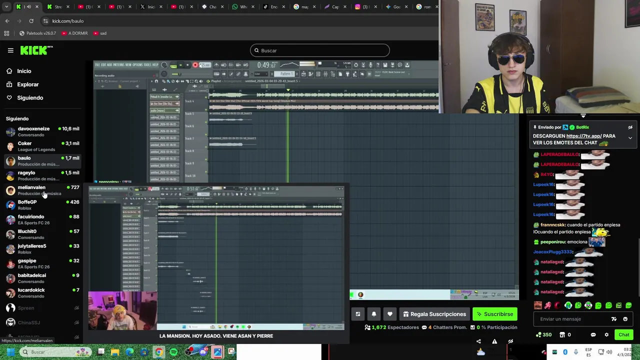The image size is (640, 360).
Task: Select babitadelcai in the following list
Action: 42,278
